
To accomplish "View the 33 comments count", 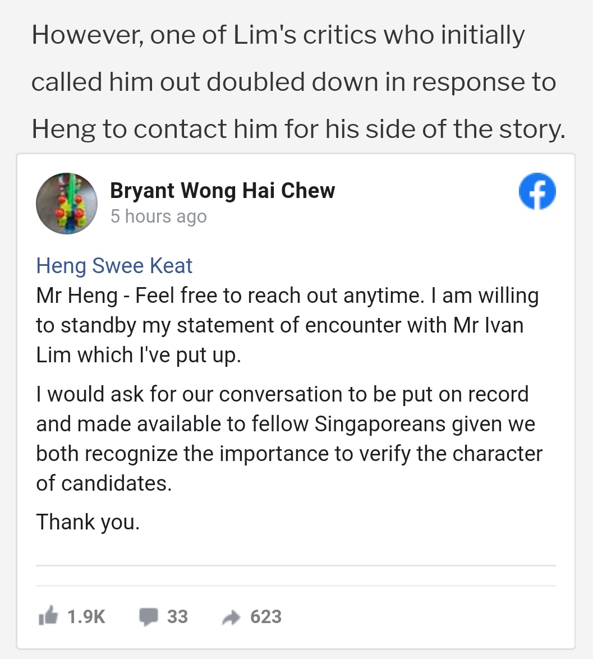I will point(177,617).
